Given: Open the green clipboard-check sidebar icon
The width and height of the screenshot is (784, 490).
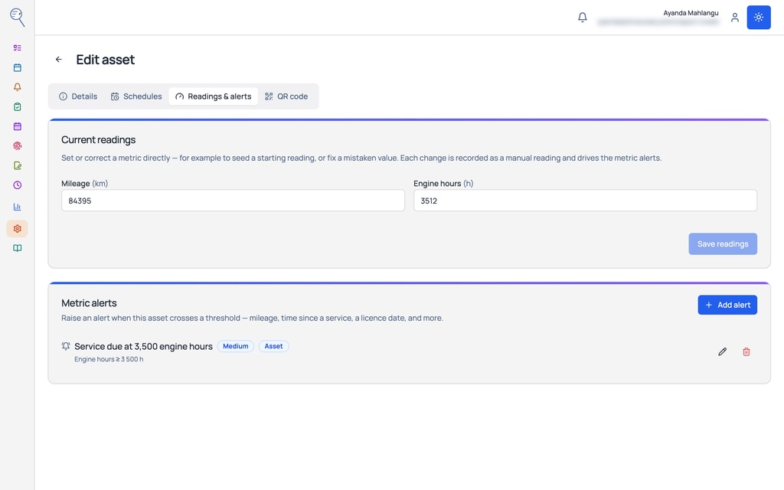Looking at the screenshot, I should coord(17,106).
